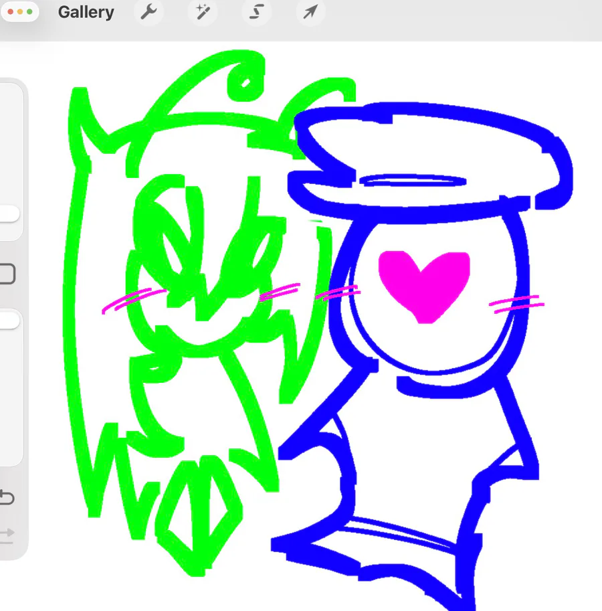
Task: Redo the last undone stroke
Action: (x=7, y=535)
